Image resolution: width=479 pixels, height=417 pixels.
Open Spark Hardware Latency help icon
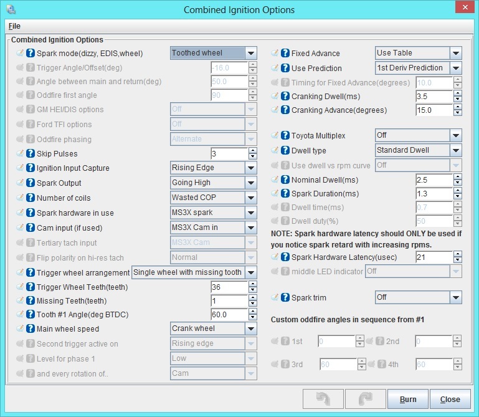(x=285, y=257)
